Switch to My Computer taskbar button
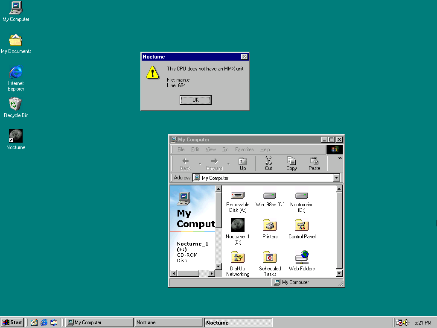 (99, 322)
